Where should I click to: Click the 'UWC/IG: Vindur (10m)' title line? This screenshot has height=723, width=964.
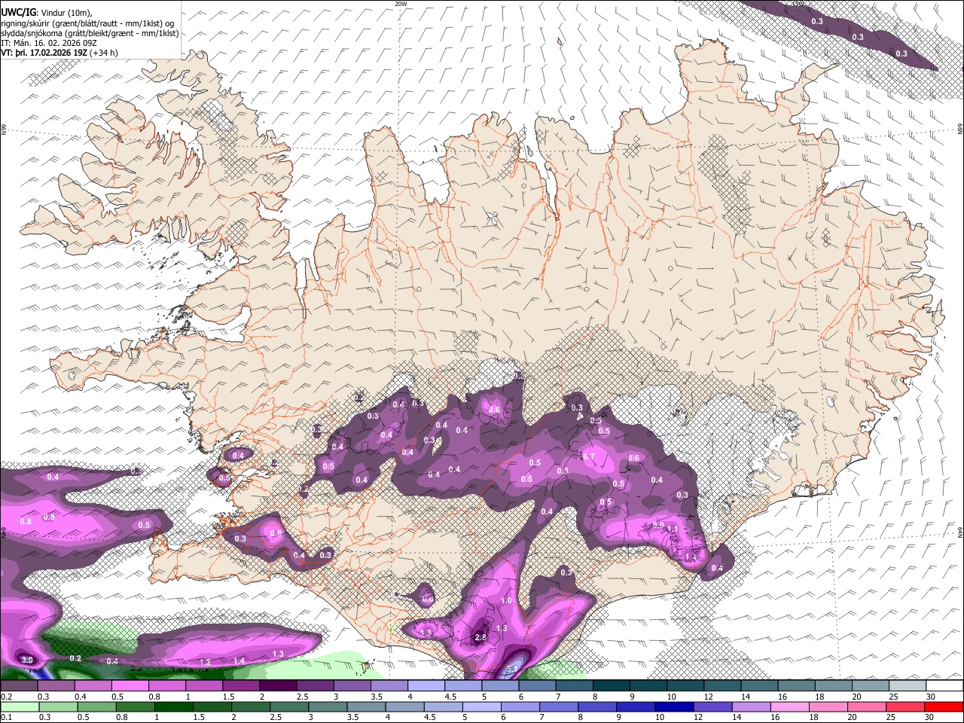click(46, 13)
